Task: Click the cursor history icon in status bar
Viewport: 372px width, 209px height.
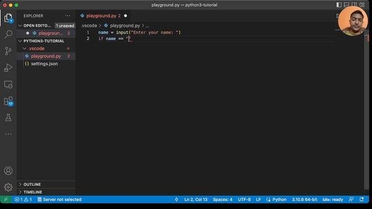Action: click(x=176, y=200)
